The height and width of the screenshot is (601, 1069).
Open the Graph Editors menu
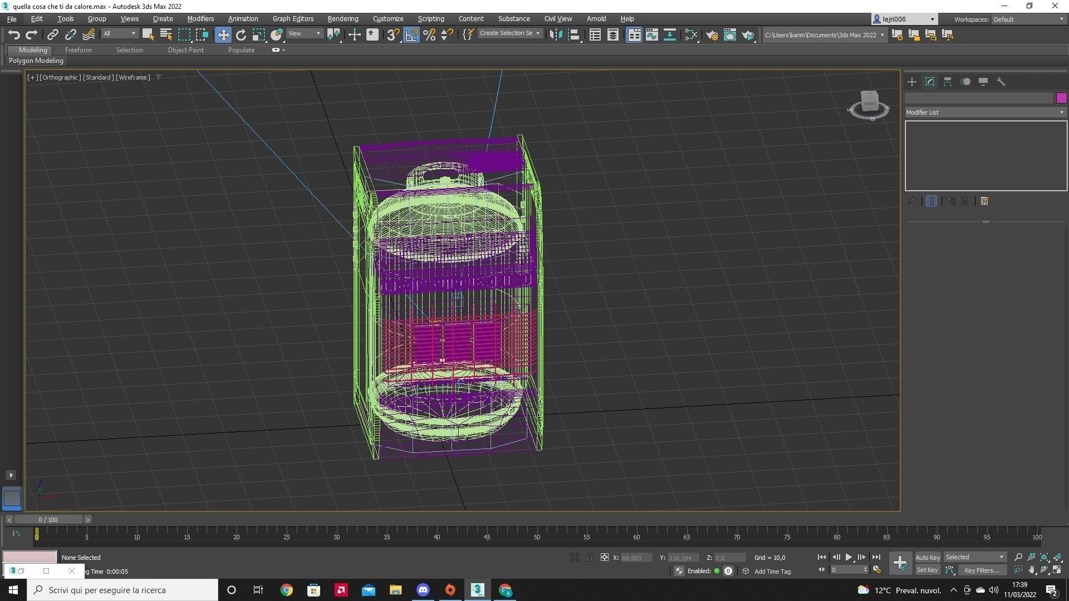[x=293, y=19]
